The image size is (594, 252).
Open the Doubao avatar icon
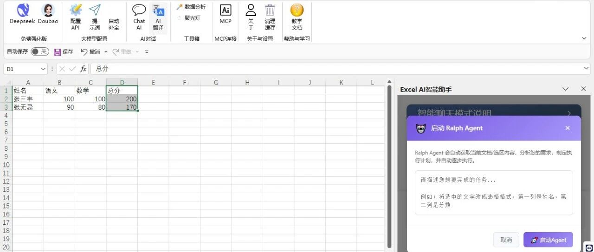click(x=48, y=10)
